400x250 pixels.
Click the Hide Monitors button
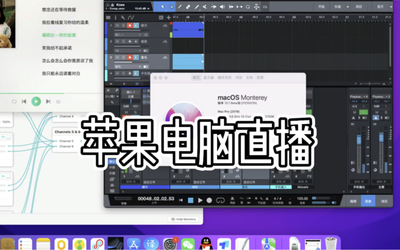pyautogui.click(x=183, y=219)
